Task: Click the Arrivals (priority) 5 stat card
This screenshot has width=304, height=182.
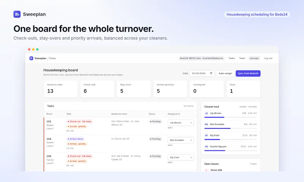Action: click(170, 89)
